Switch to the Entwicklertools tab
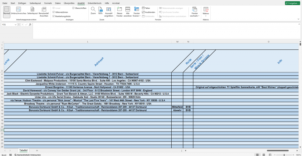 95,3
